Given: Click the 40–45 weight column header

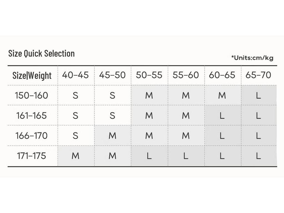Looking at the screenshot, I should pyautogui.click(x=75, y=75).
